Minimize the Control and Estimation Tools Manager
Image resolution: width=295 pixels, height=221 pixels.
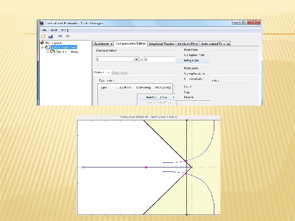236,23
